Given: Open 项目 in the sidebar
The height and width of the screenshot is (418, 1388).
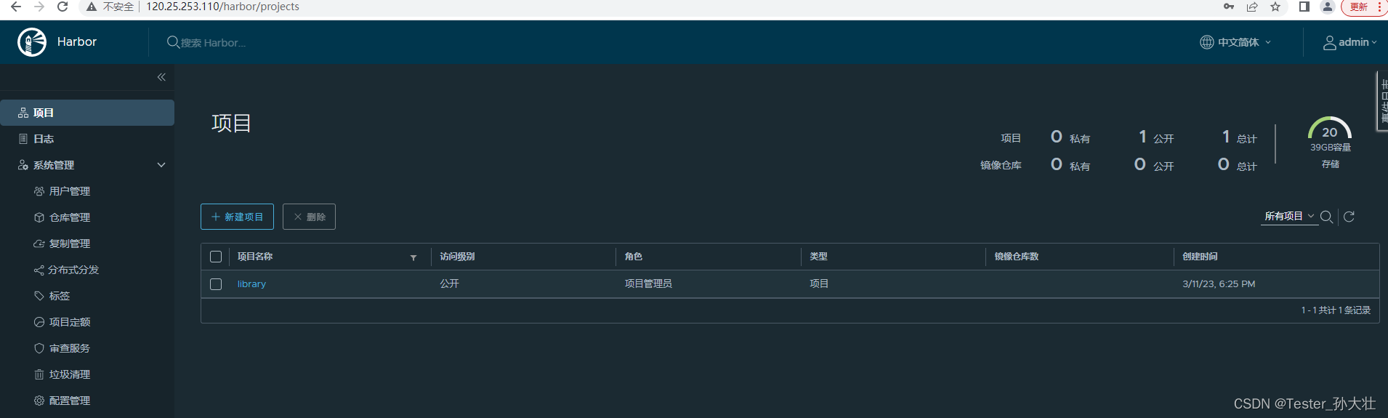Looking at the screenshot, I should [x=87, y=113].
